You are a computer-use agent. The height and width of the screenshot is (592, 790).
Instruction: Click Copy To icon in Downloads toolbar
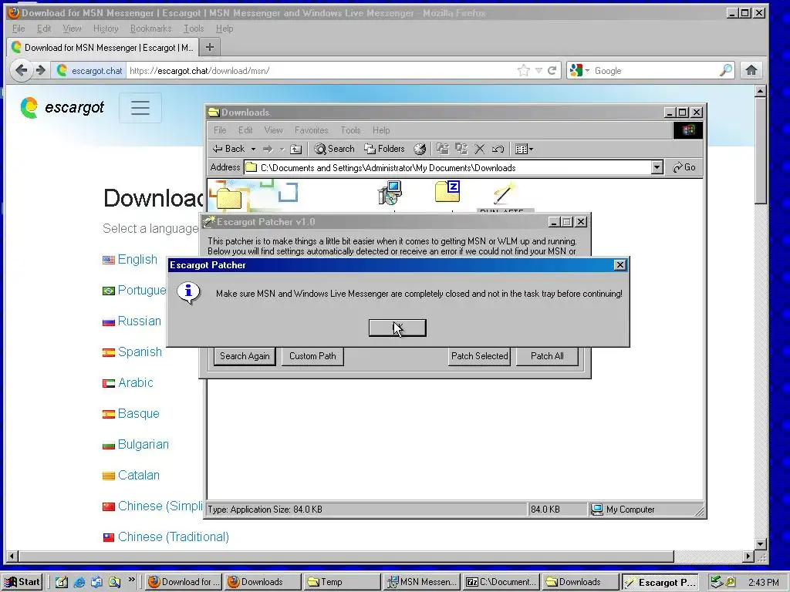coord(461,149)
